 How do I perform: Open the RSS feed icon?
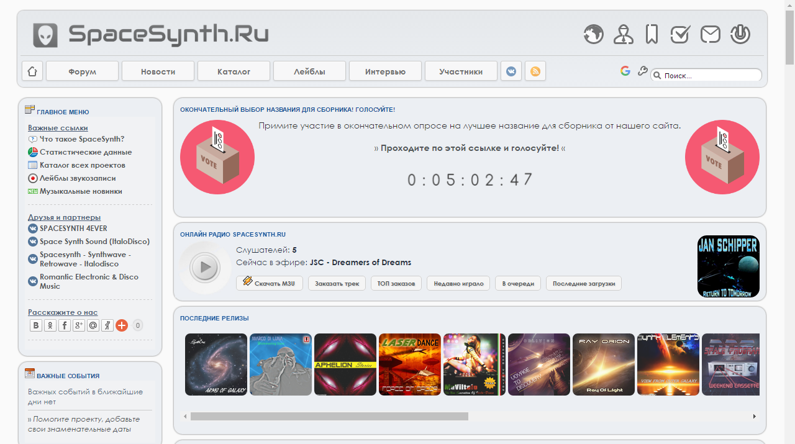tap(535, 71)
